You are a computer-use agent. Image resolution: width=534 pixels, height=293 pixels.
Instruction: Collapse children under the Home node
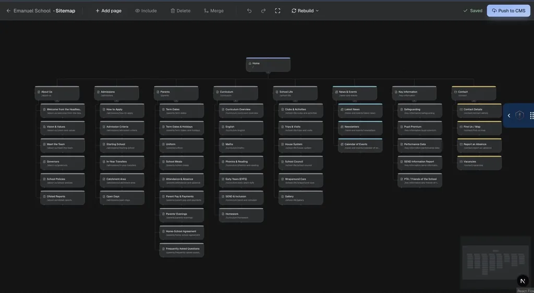pos(268,72)
